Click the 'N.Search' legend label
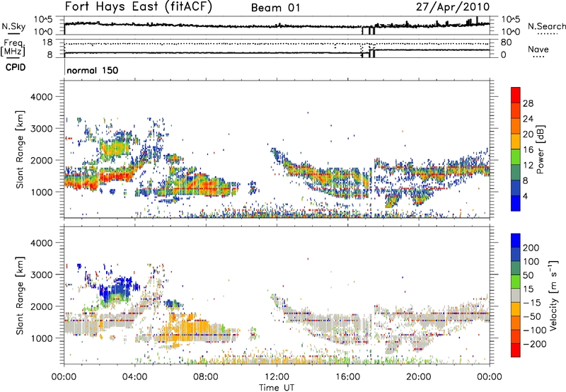Screen dimensions: 566x392 click(x=546, y=26)
